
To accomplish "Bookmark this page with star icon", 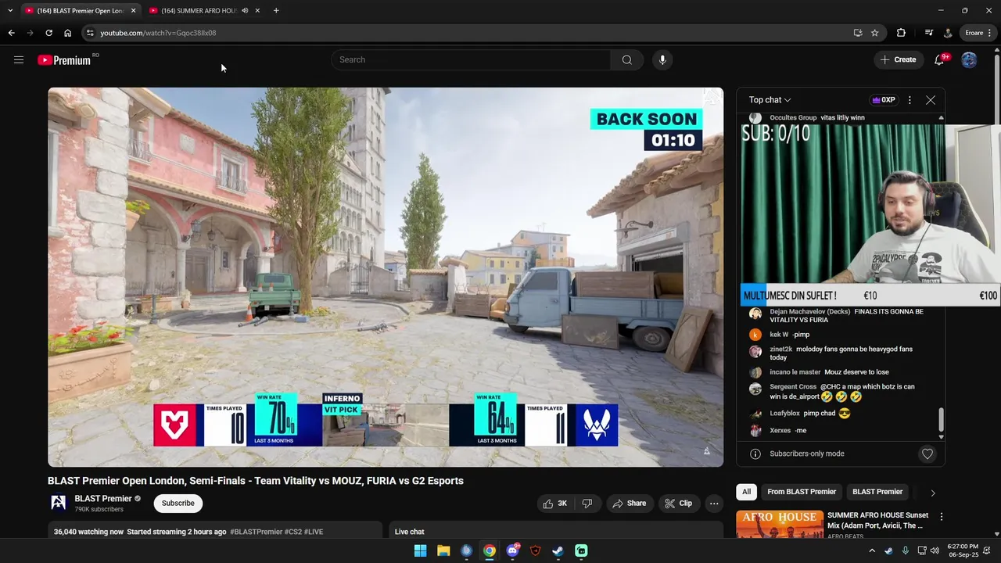I will tap(874, 33).
